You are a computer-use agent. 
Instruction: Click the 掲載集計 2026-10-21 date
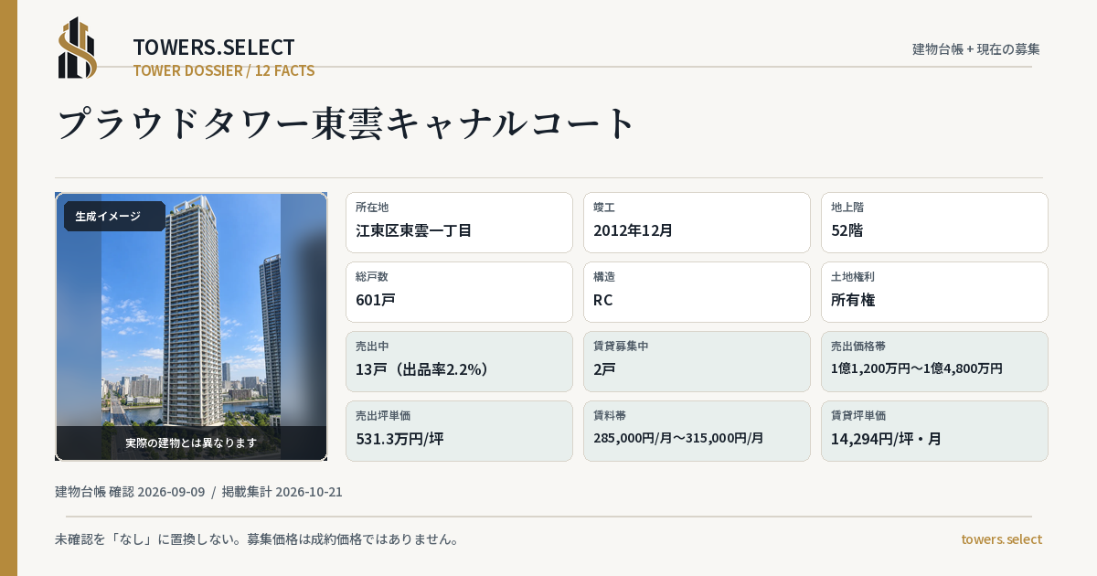(282, 492)
